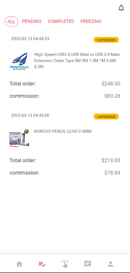Click the completed badge on the BUNCHO order
Viewport: 130px width, 273px height.
click(x=106, y=117)
